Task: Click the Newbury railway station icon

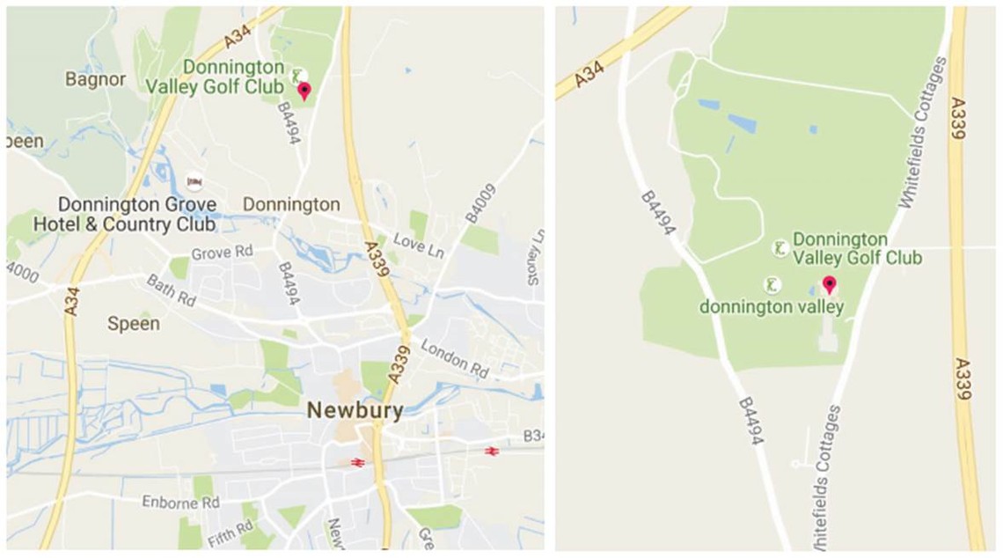Action: point(357,462)
